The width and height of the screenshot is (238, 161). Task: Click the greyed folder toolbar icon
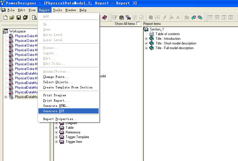pyautogui.click(x=187, y=18)
